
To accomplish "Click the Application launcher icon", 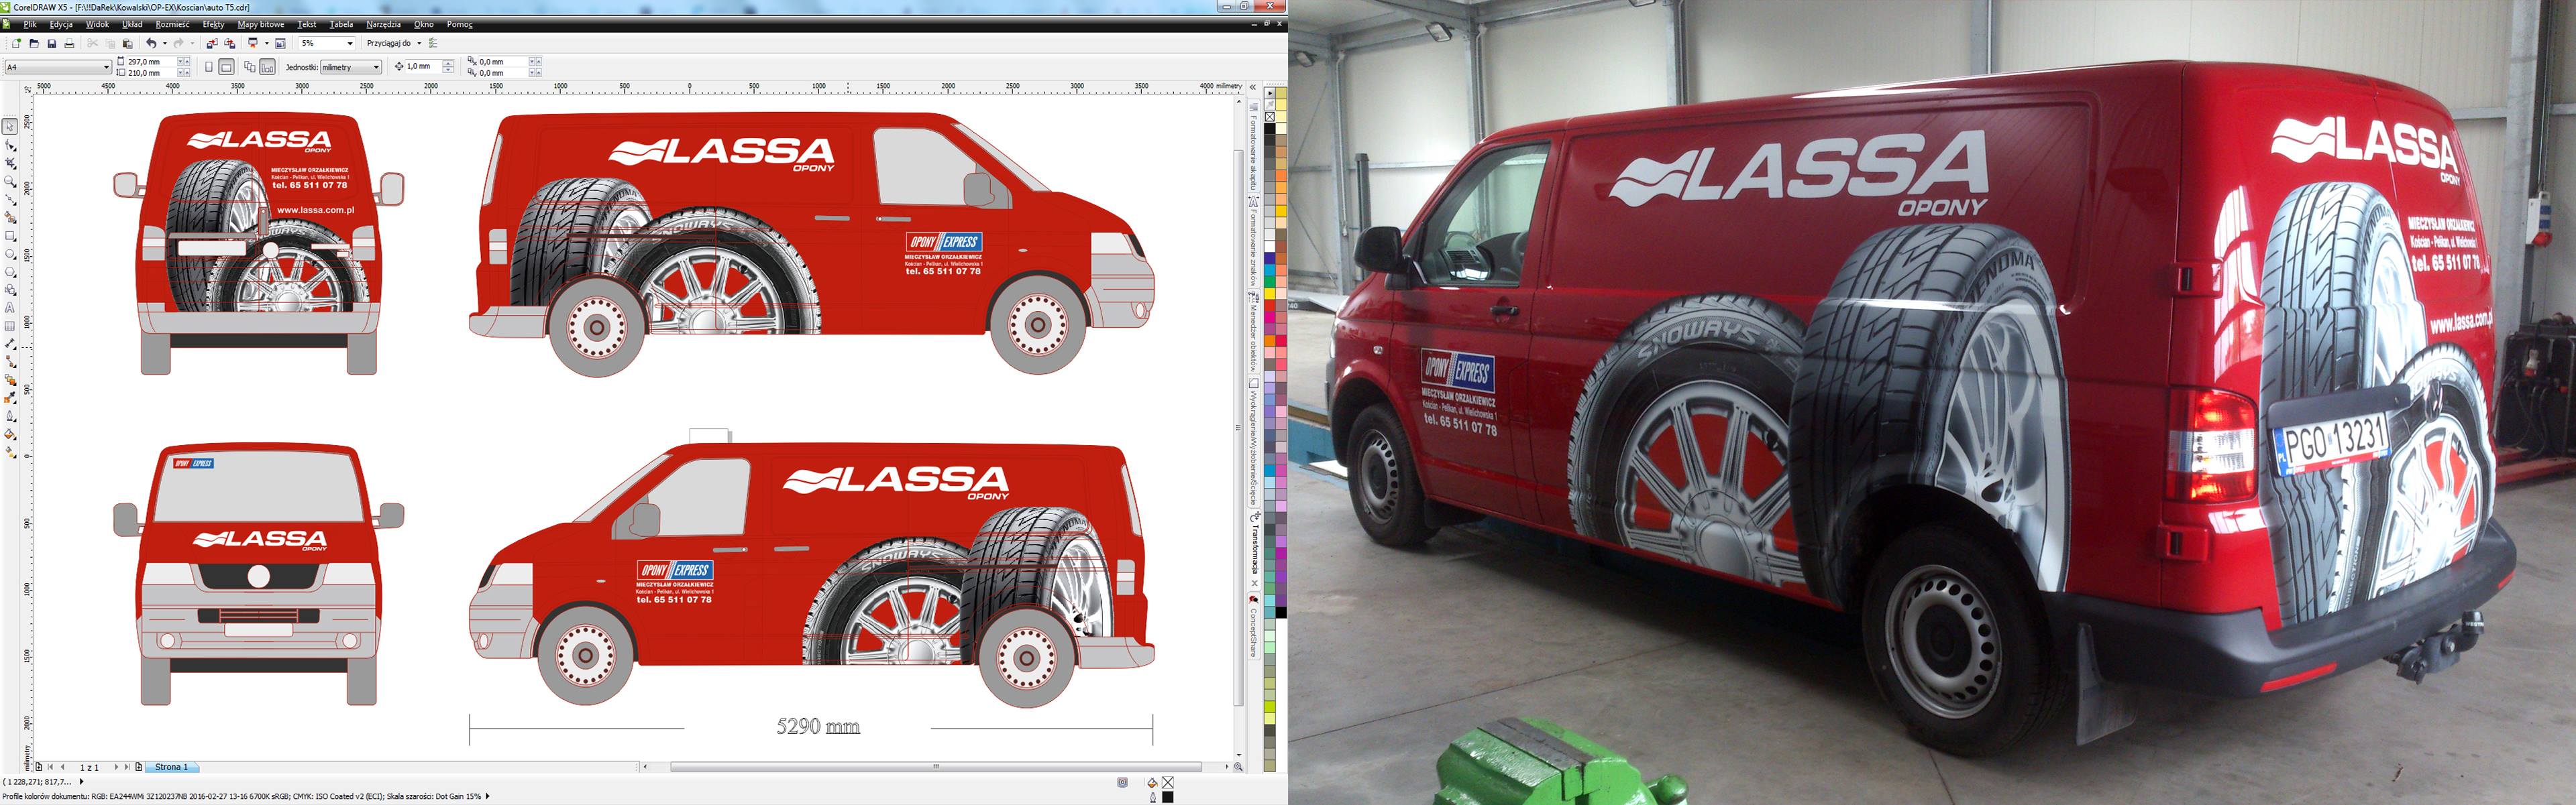I will click(253, 43).
